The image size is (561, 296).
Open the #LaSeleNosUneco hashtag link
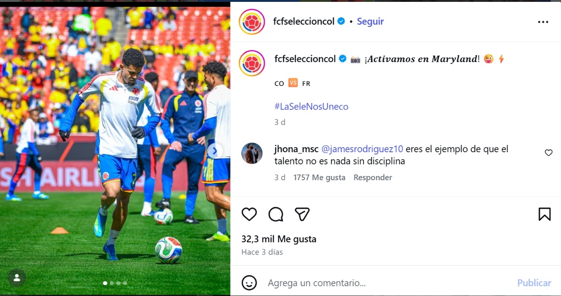311,106
